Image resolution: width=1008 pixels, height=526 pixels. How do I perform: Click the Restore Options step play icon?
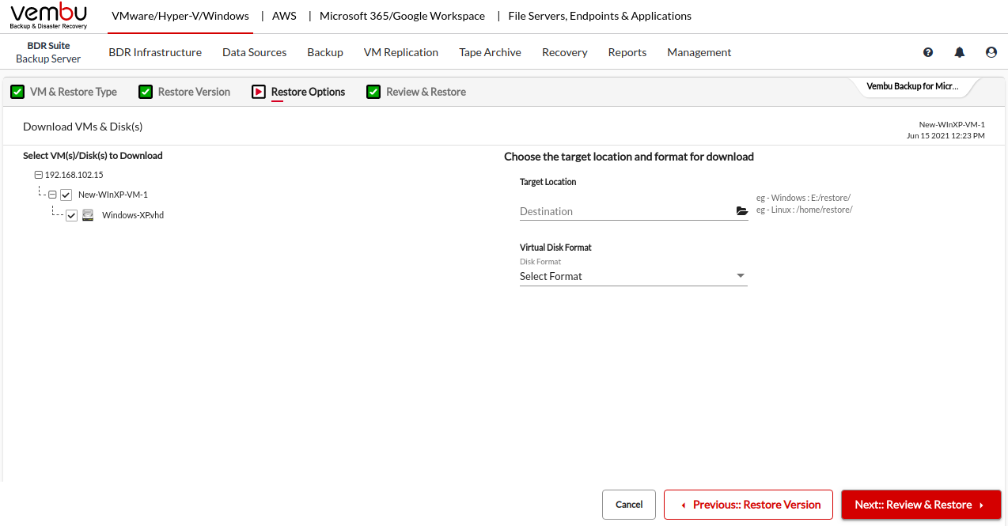259,92
